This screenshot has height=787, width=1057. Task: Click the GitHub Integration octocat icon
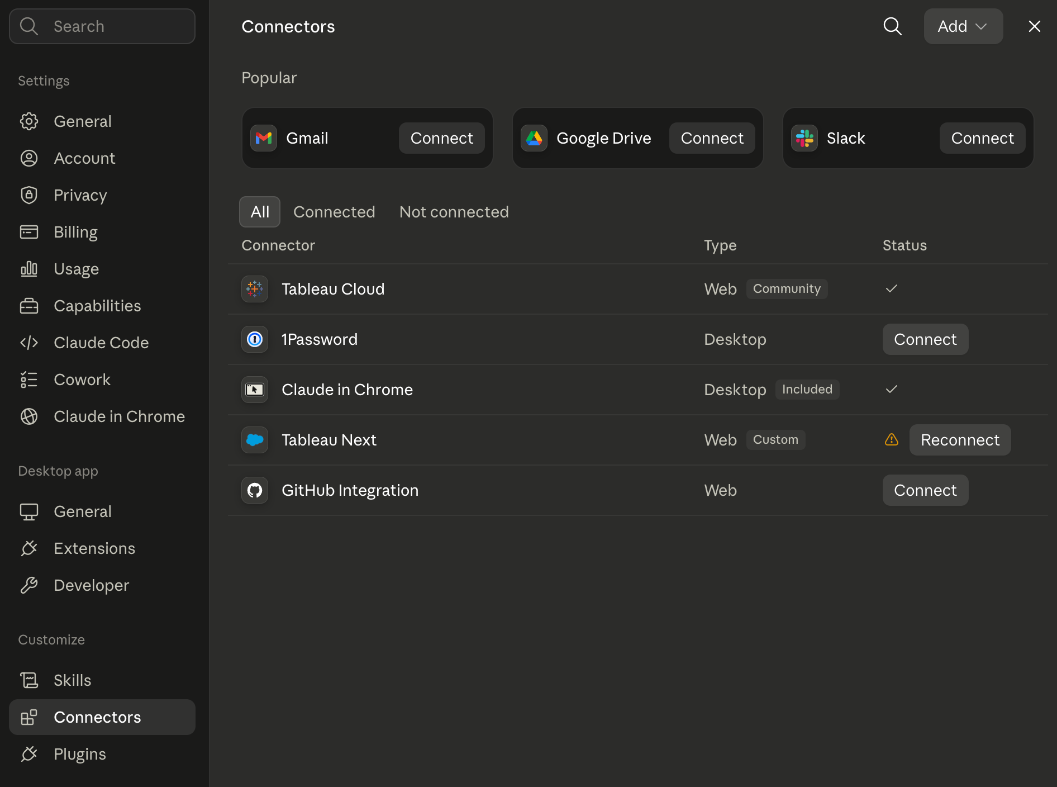255,490
